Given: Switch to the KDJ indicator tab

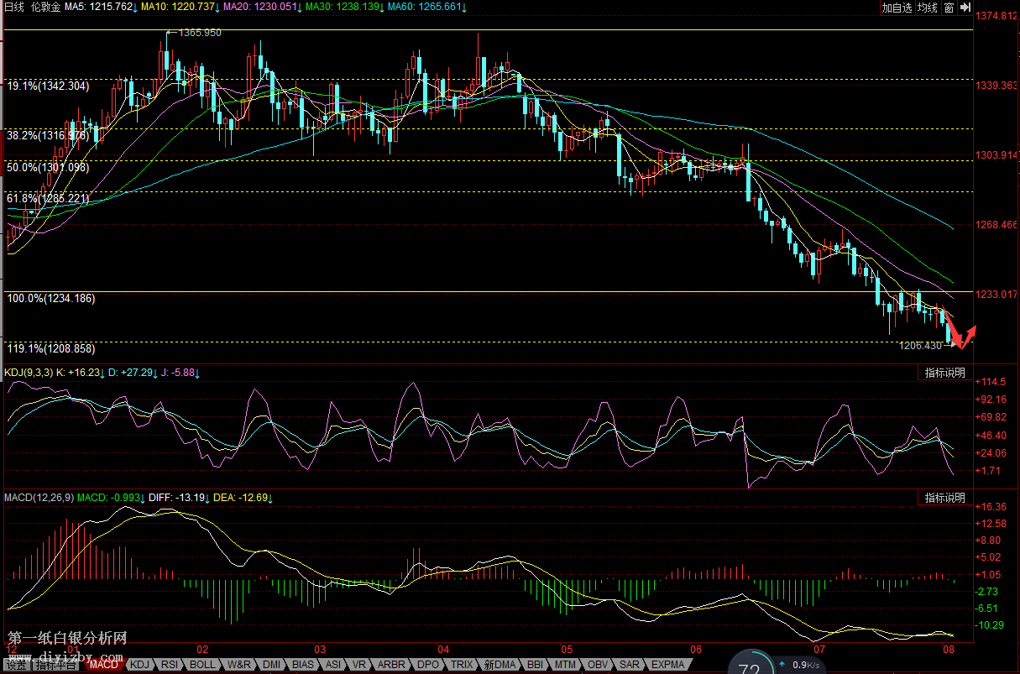Looking at the screenshot, I should coord(140,665).
